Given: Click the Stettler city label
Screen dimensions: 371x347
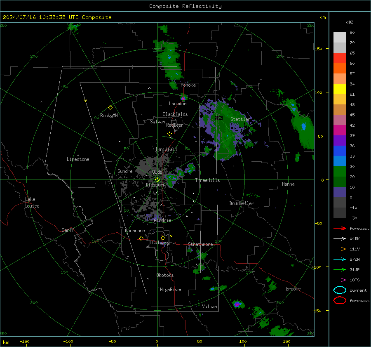Looking at the screenshot, I should pos(240,119).
